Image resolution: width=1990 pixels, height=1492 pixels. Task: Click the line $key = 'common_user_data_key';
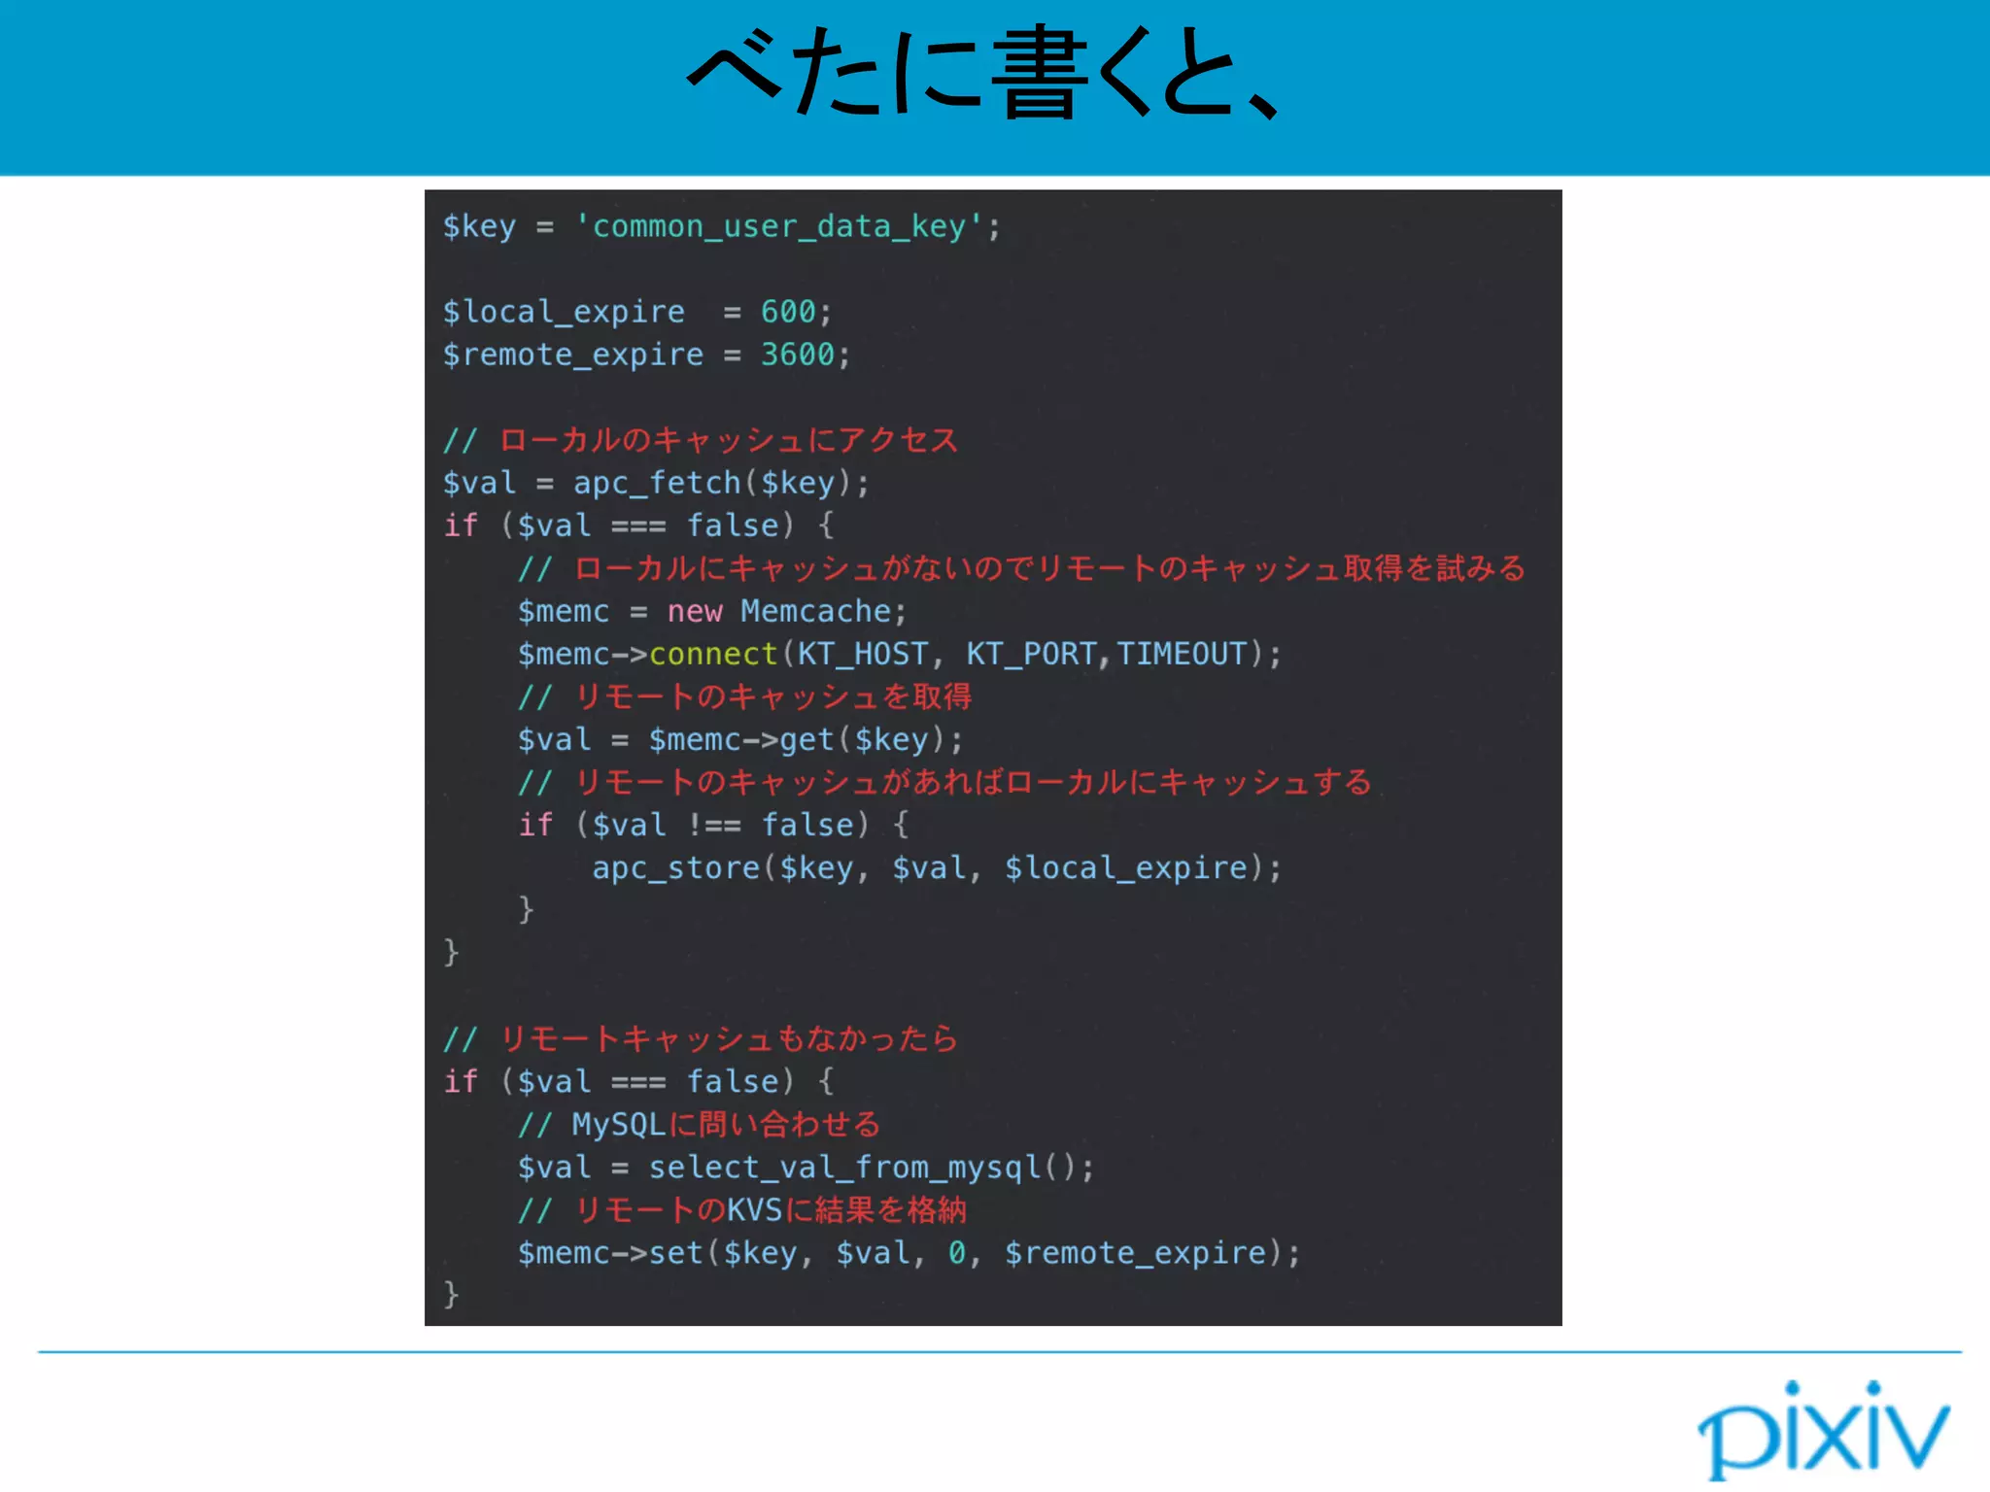721,227
